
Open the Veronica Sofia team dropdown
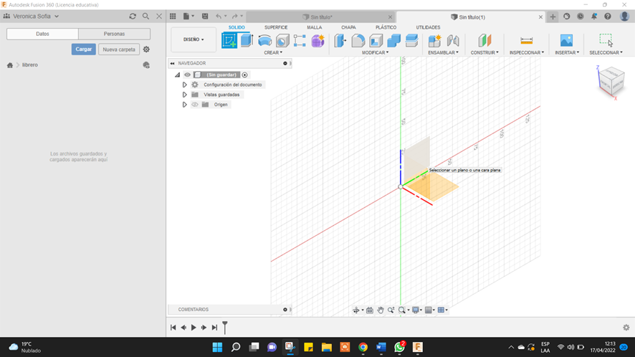(x=32, y=16)
